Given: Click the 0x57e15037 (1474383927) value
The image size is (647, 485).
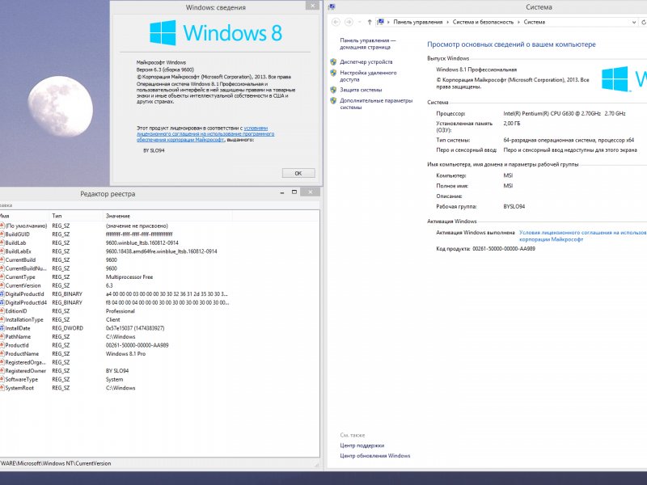Looking at the screenshot, I should point(135,328).
